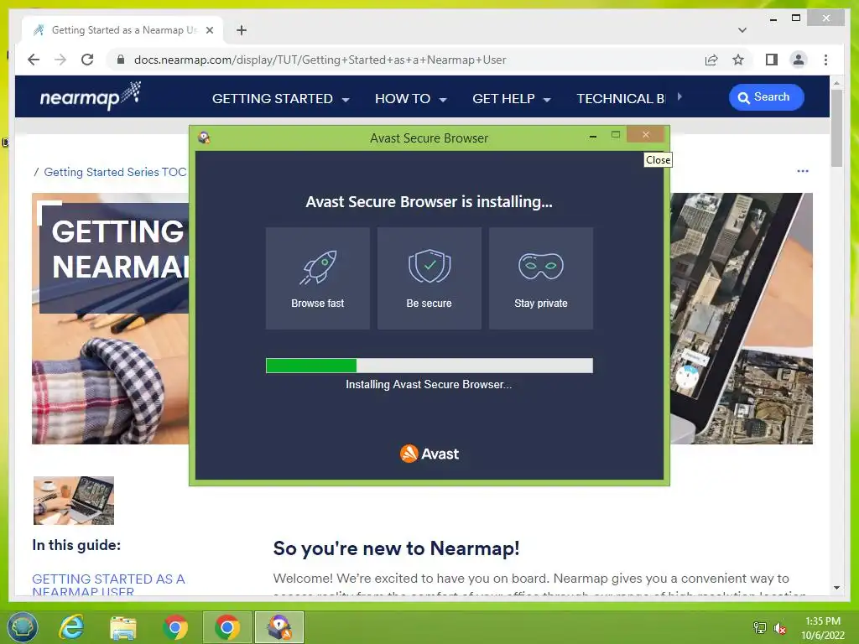Click the padlock site info icon
The height and width of the screenshot is (644, 859).
pyautogui.click(x=121, y=60)
